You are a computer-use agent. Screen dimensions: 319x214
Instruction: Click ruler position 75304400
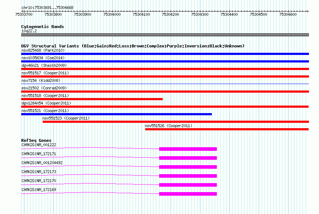point(229,14)
